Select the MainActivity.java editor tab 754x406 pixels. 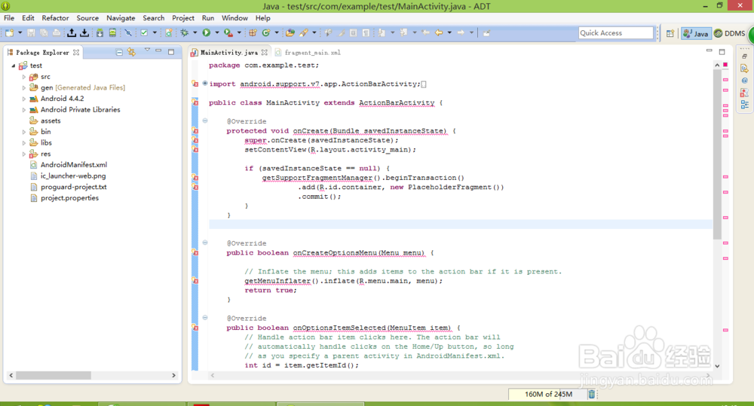tap(229, 53)
